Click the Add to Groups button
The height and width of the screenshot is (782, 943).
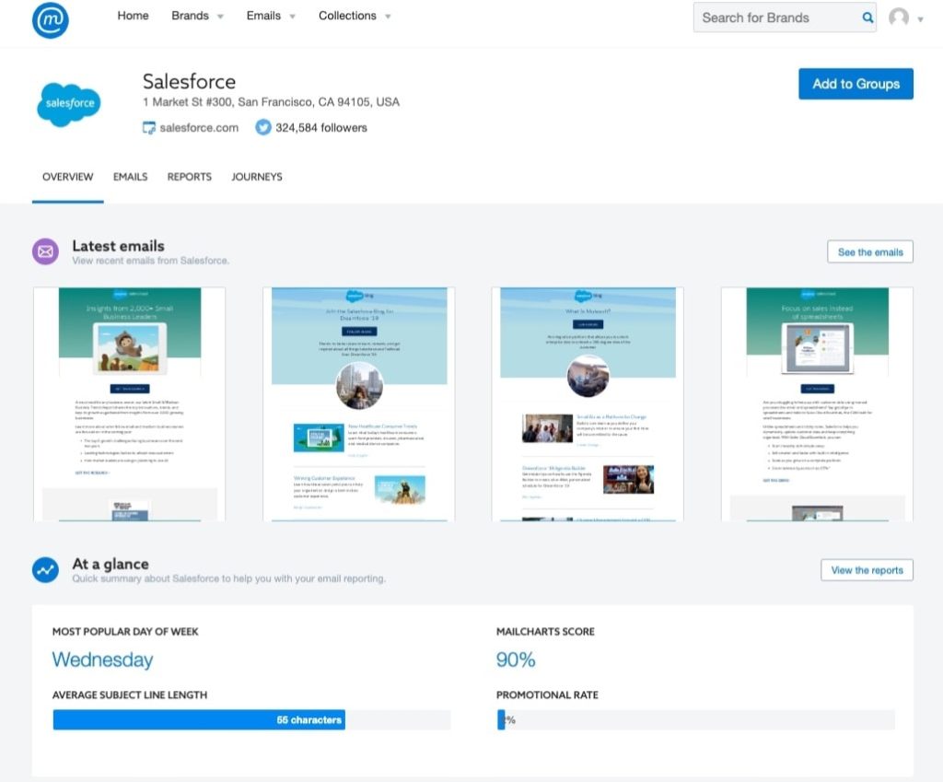[x=856, y=84]
